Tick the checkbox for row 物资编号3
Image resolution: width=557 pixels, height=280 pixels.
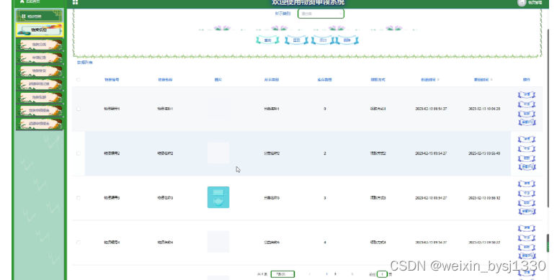coord(78,198)
